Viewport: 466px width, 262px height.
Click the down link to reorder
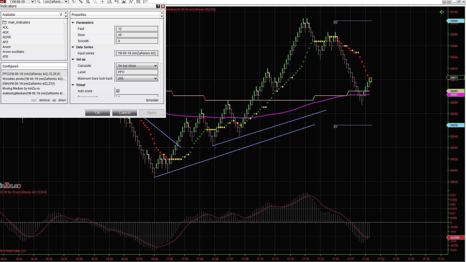tap(62, 100)
